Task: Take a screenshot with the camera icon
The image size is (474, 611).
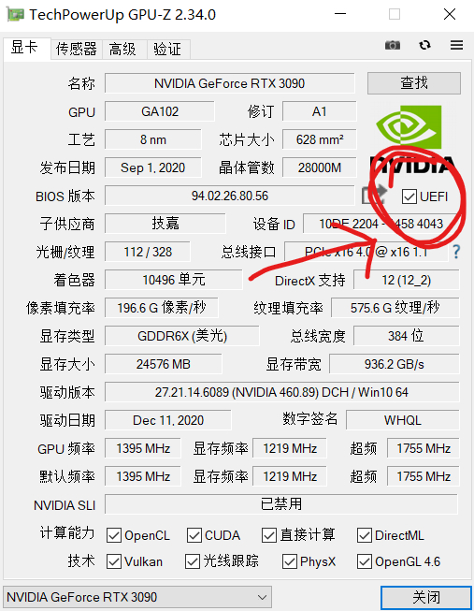Action: coord(393,45)
